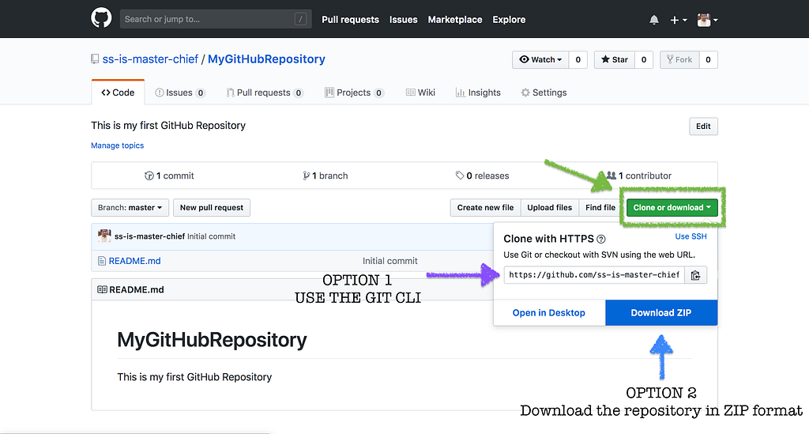
Task: Go to Explore
Action: [x=509, y=20]
